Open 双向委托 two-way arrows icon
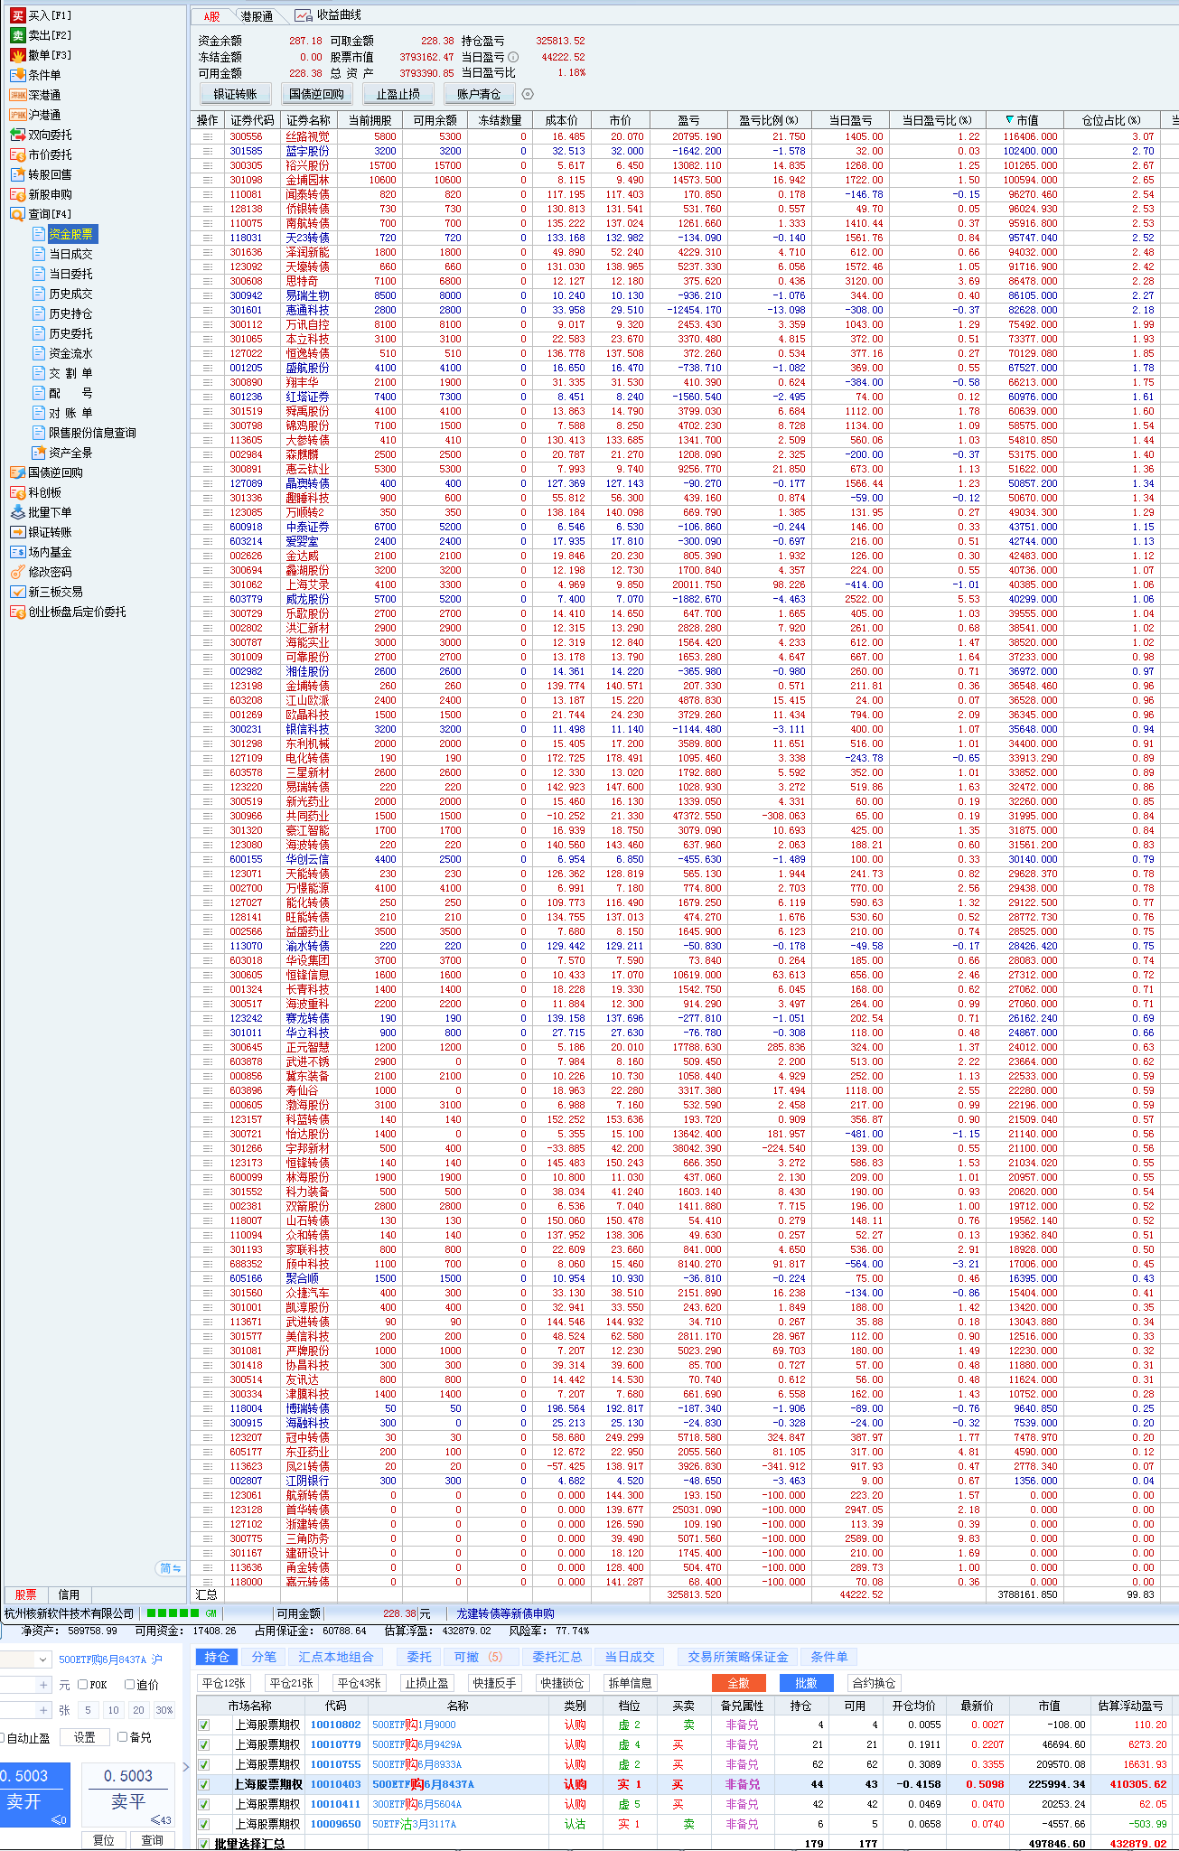 17,135
